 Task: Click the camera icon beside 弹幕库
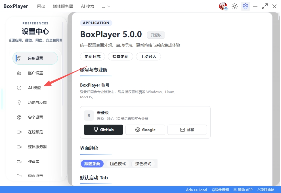tap(19, 162)
